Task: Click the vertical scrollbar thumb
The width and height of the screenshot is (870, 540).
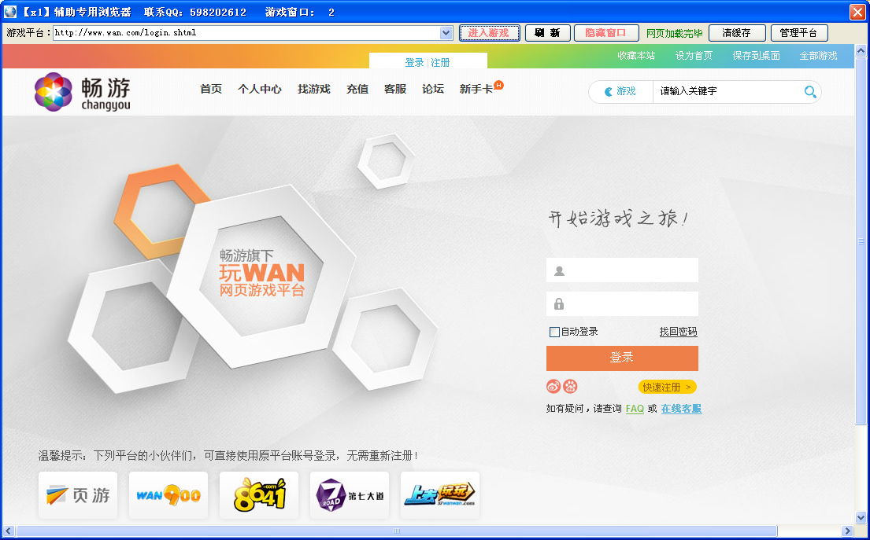Action: tap(861, 241)
